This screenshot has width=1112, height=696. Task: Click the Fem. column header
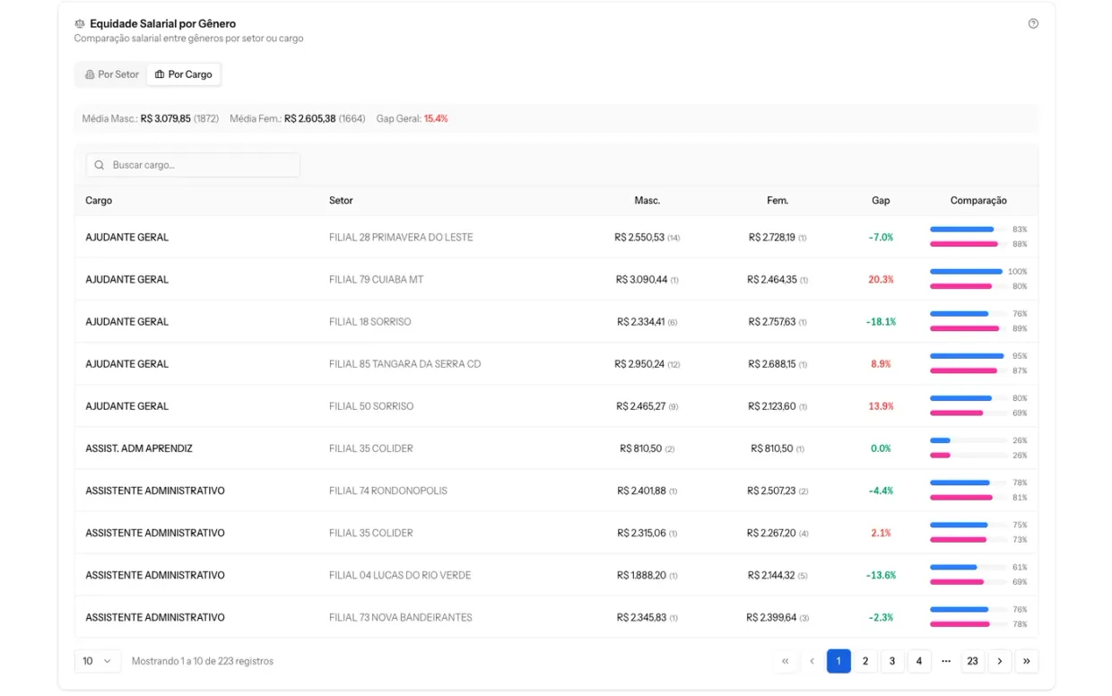778,201
